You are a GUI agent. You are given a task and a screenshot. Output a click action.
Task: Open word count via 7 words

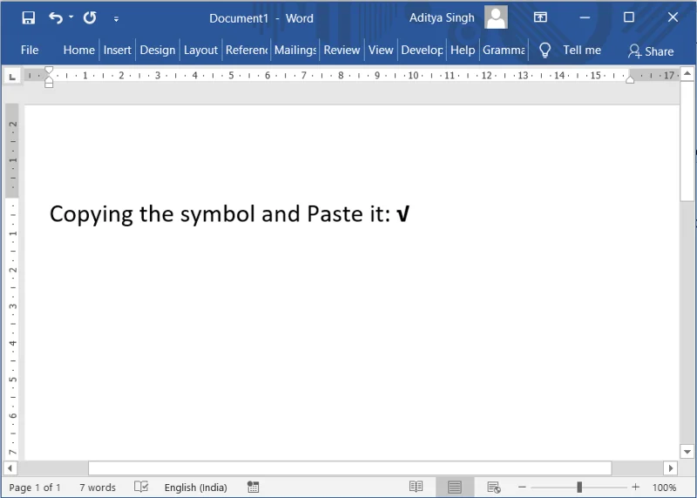click(x=98, y=488)
